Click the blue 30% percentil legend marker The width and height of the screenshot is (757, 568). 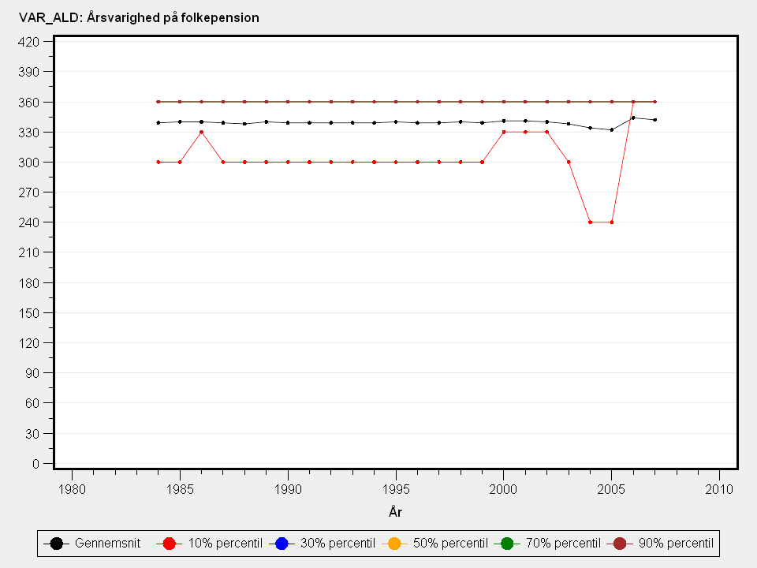click(282, 544)
